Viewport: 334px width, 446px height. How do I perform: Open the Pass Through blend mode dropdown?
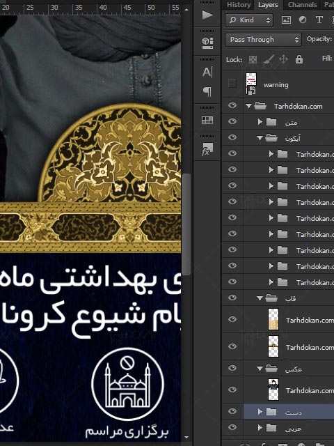(263, 40)
